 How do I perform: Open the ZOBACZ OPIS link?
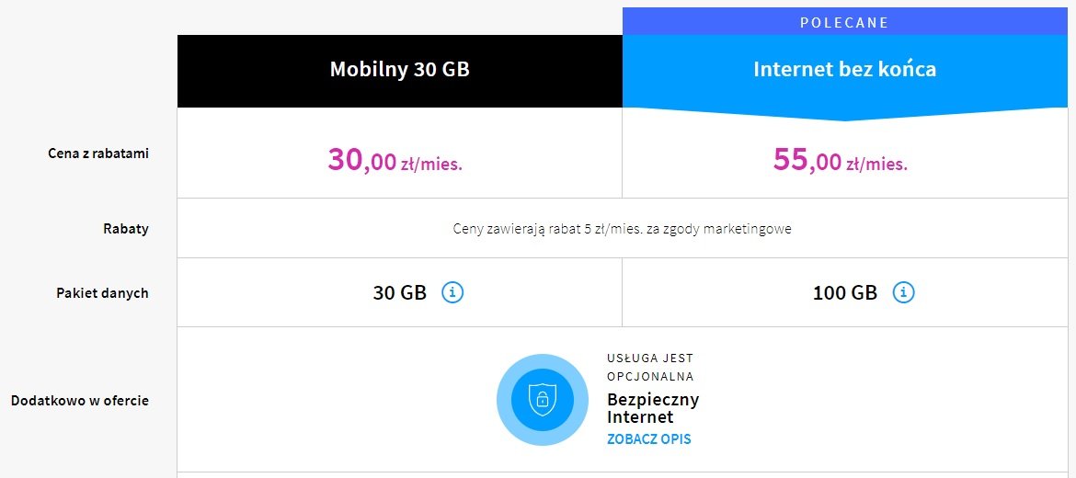point(648,438)
